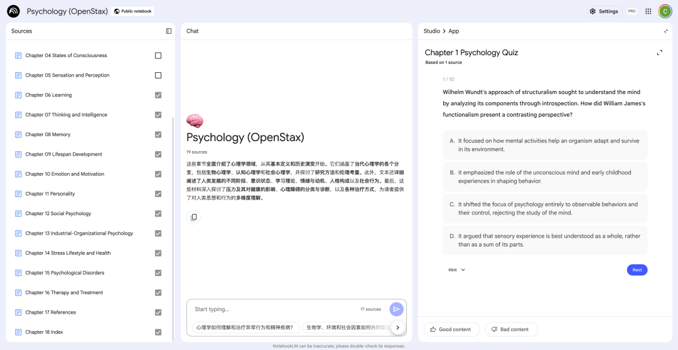Open the account avatar menu
Viewport: 678px width, 350px height.
coord(665,11)
